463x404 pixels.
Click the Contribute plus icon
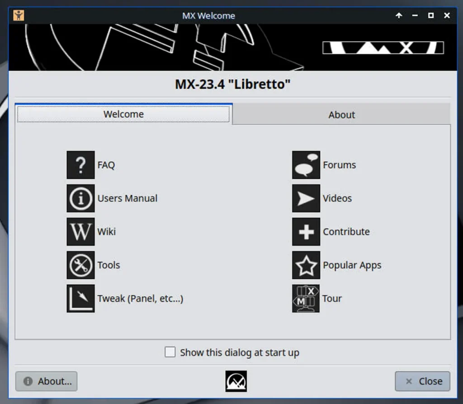pyautogui.click(x=306, y=232)
